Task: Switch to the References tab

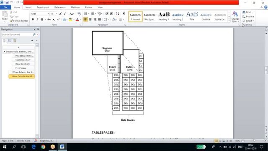Action: point(60,7)
